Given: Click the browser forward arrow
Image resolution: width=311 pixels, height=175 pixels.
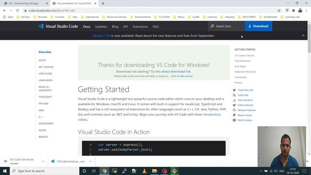Looking at the screenshot, I should 11,11.
